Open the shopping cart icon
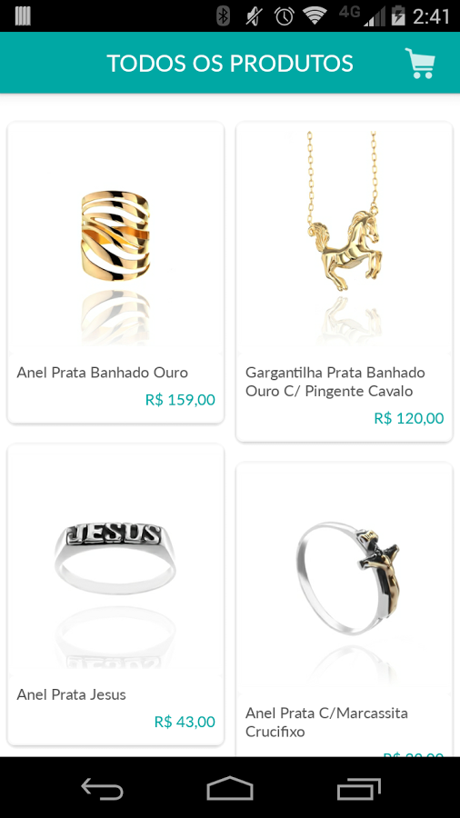The height and width of the screenshot is (818, 460). pyautogui.click(x=420, y=63)
